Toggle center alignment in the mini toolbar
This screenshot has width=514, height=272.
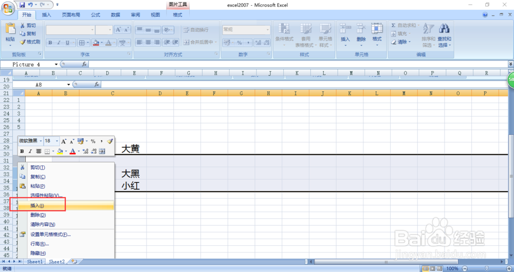(x=39, y=151)
